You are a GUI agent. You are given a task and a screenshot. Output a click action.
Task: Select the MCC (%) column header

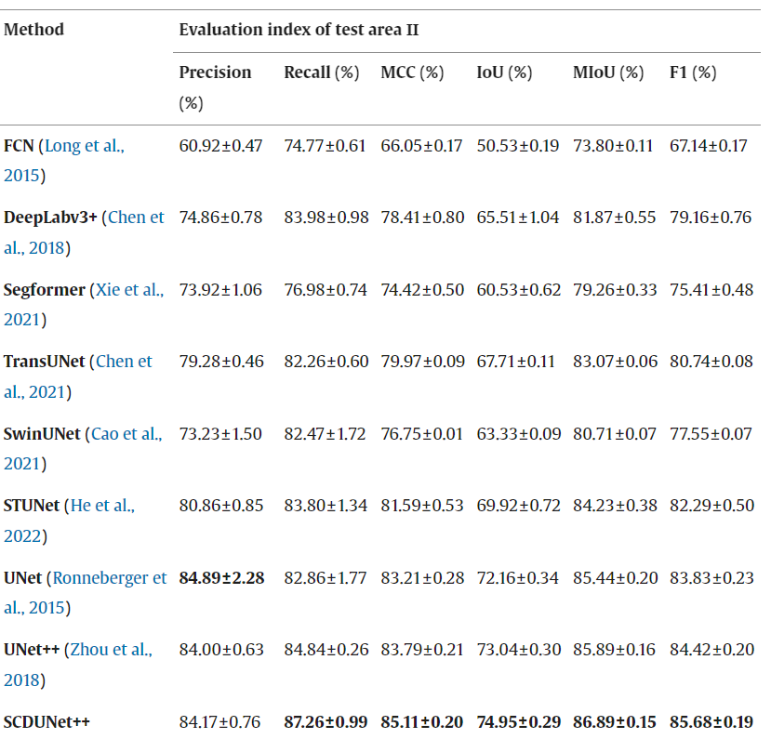pos(412,73)
